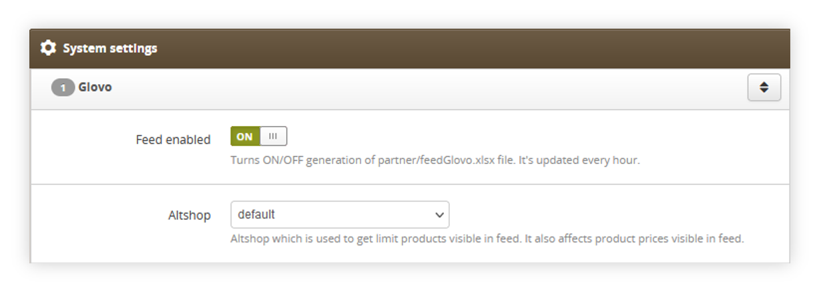Collapse the Glovo settings section
The width and height of the screenshot is (825, 298).
(x=764, y=87)
